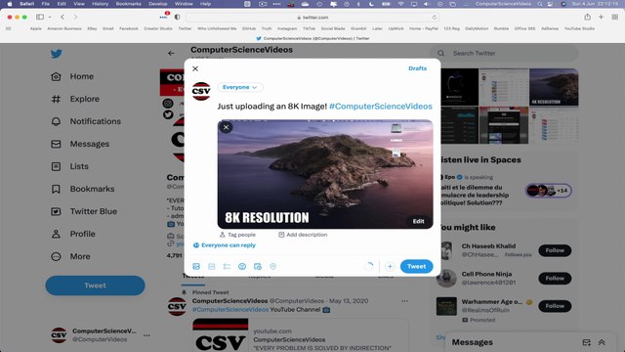Open a new Safari tab
The width and height of the screenshot is (625, 352).
point(601,17)
